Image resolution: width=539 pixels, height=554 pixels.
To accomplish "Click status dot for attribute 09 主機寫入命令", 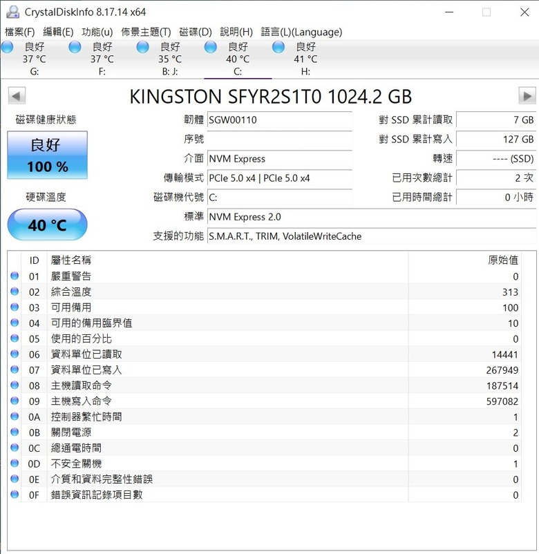I will (15, 401).
